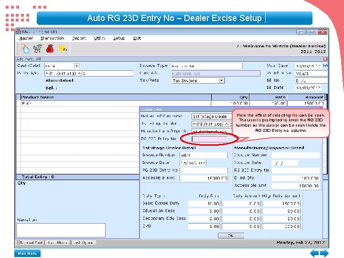Click Education Cess duty rate field
The height and width of the screenshot is (258, 344).
[204, 211]
